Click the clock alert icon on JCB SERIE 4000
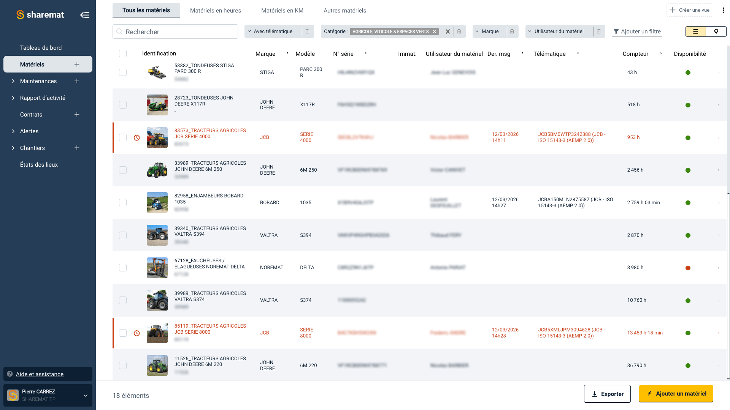The height and width of the screenshot is (410, 730). (136, 137)
